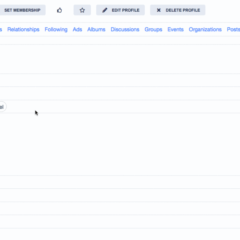
Task: Click the X icon in Delete Profile
Action: tap(159, 10)
